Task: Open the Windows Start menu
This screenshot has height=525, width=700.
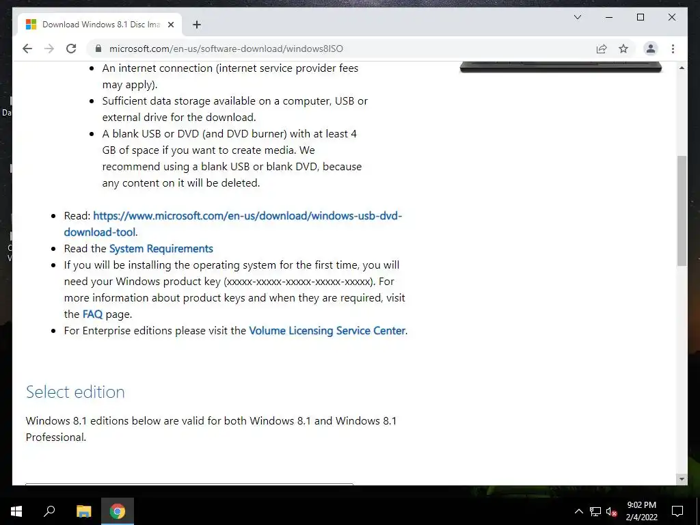Action: 16,511
